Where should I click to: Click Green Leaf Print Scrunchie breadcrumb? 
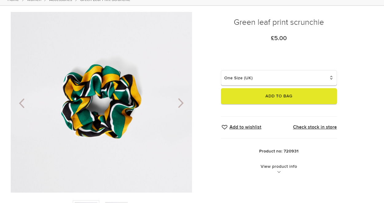click(x=105, y=1)
